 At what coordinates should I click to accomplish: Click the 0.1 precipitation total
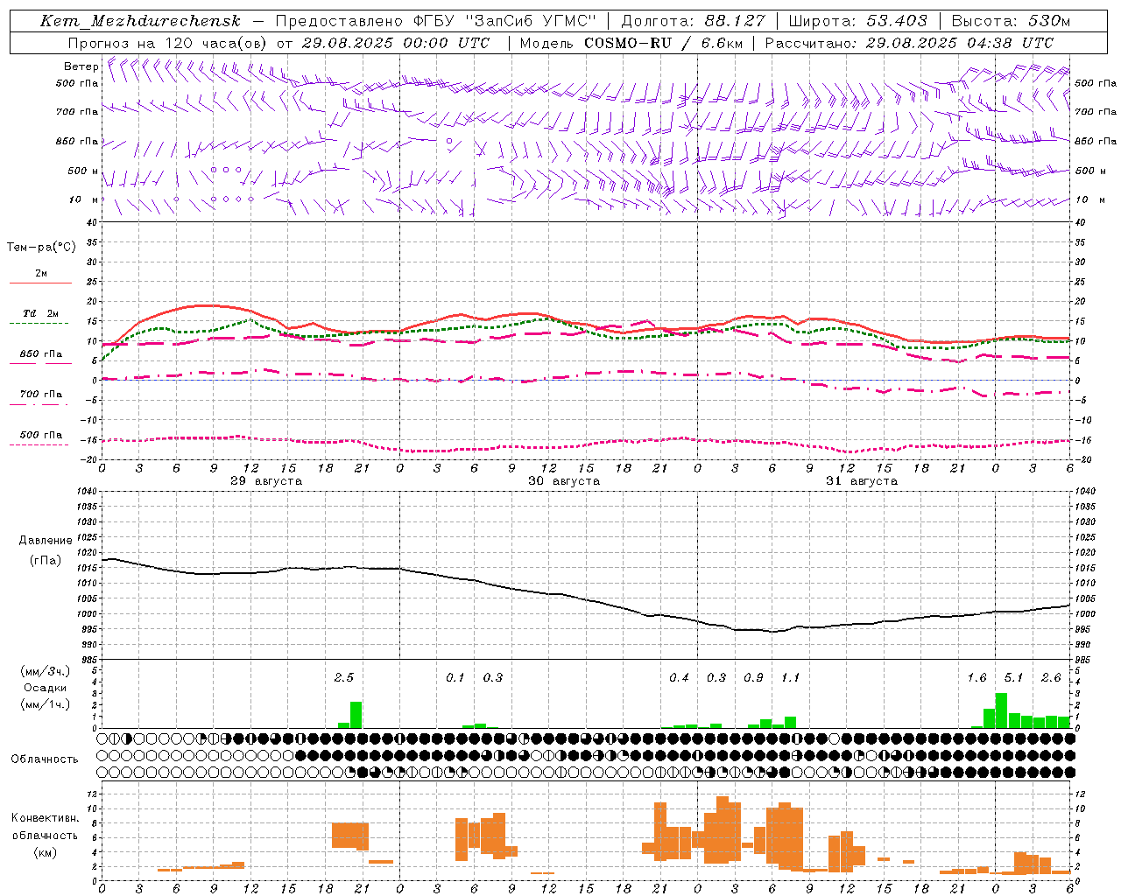coord(455,677)
